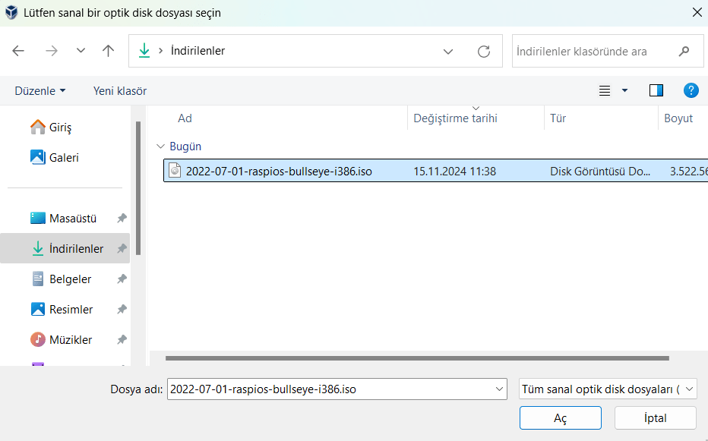Image resolution: width=708 pixels, height=441 pixels.
Task: Click the Up one level arrow
Action: point(108,51)
